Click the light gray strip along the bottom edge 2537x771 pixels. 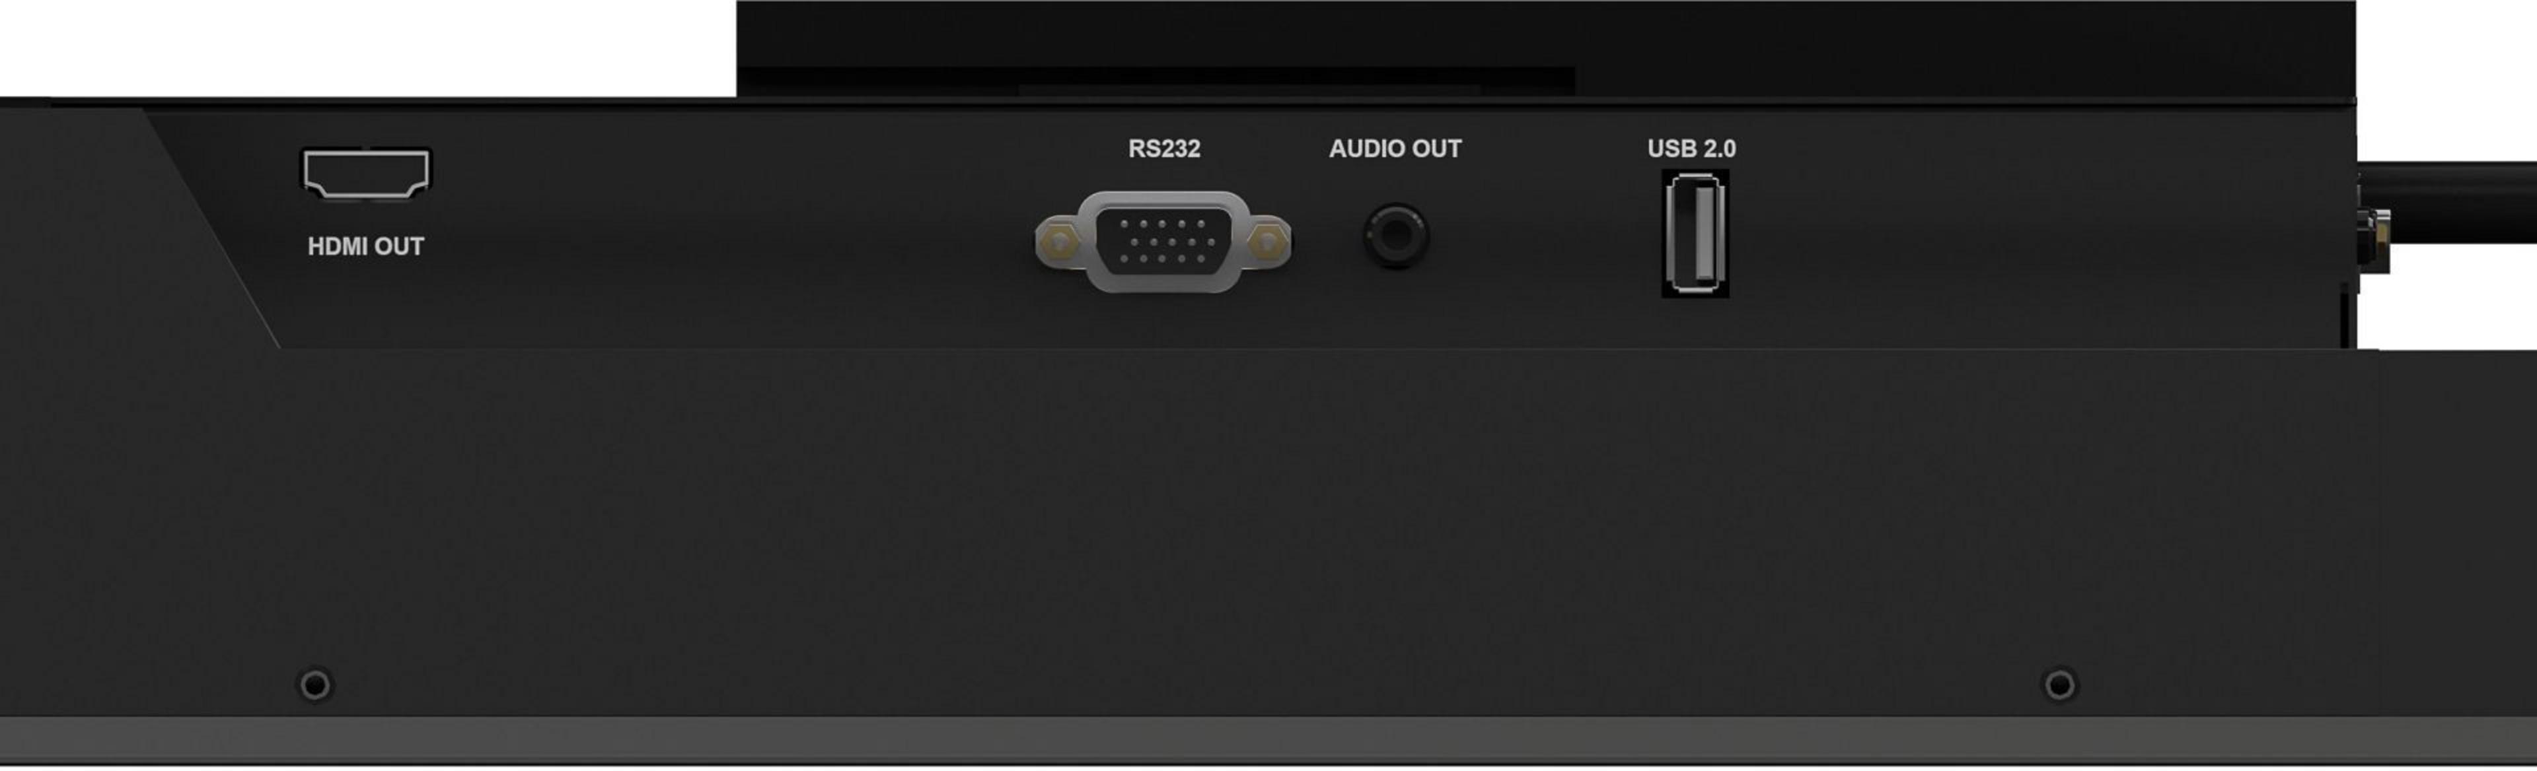point(1268,741)
